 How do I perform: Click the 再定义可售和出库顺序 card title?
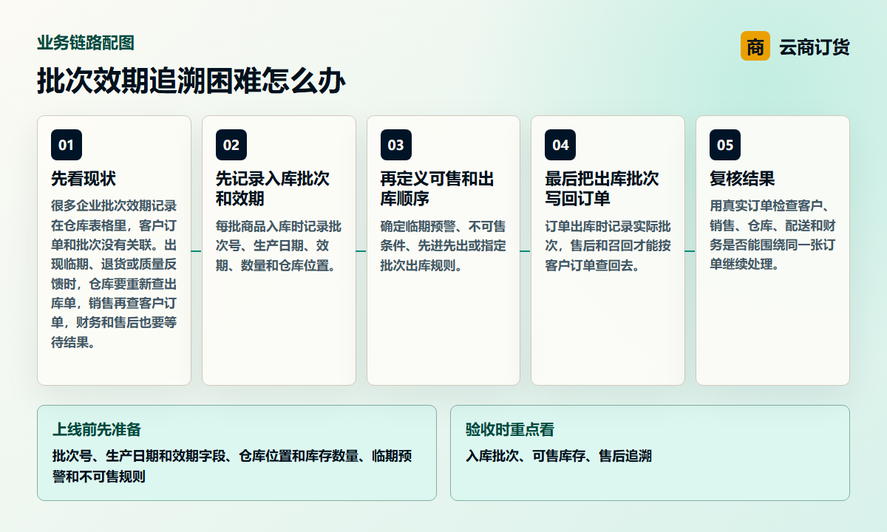[x=438, y=189]
